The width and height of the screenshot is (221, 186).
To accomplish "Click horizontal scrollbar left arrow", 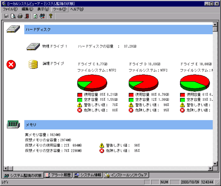I will (6, 169).
